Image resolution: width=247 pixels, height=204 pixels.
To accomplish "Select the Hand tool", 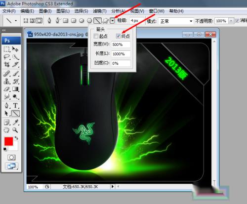I will [7, 130].
